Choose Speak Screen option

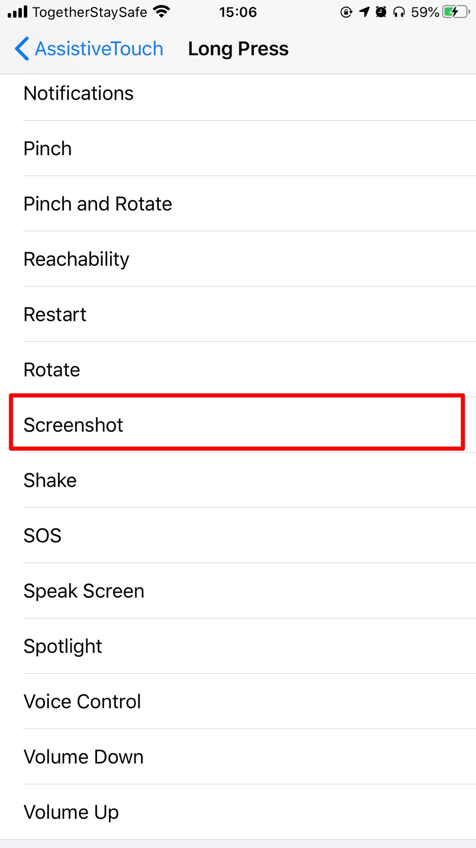point(237,591)
